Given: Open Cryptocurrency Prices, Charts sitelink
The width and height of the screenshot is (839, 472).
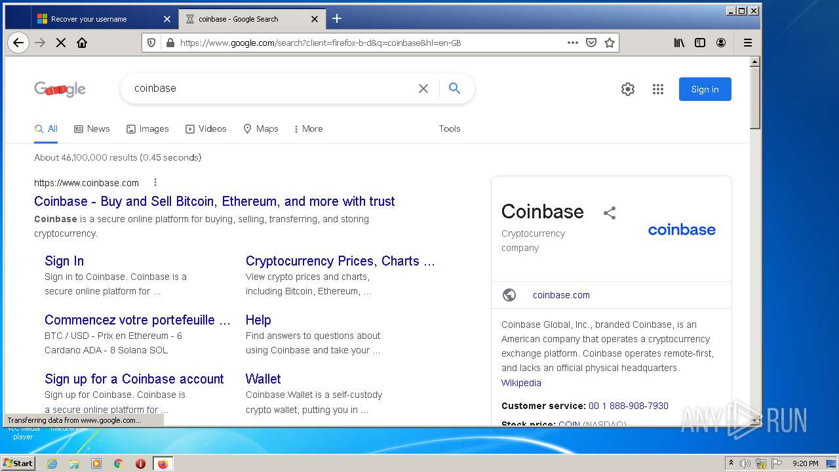Looking at the screenshot, I should [340, 261].
